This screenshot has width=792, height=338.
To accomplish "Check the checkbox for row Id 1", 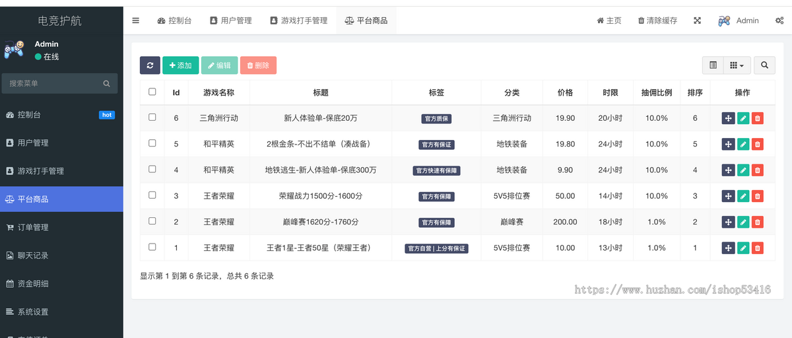I will point(152,247).
